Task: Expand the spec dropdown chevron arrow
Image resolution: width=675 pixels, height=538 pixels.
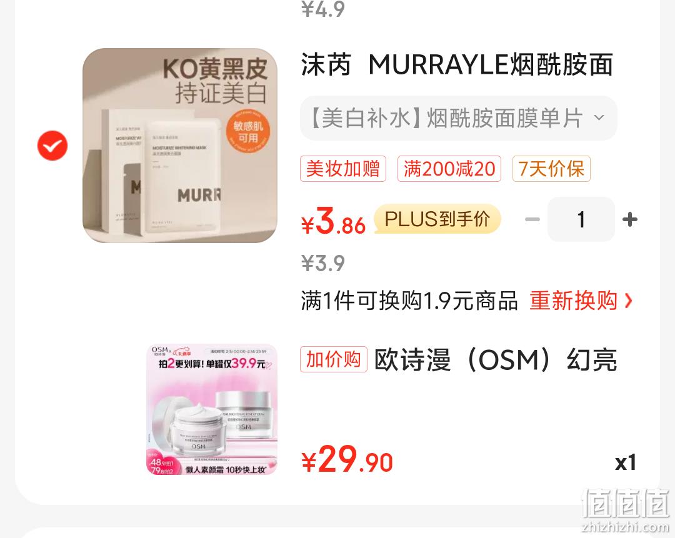Action: click(599, 117)
